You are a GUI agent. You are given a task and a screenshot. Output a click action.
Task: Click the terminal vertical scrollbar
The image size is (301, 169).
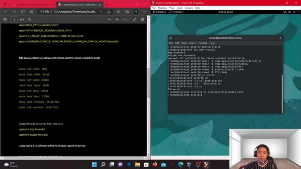pos(282,93)
